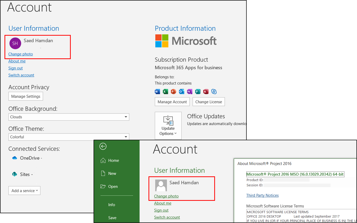Click the Change License button
The image size is (357, 223).
[208, 102]
